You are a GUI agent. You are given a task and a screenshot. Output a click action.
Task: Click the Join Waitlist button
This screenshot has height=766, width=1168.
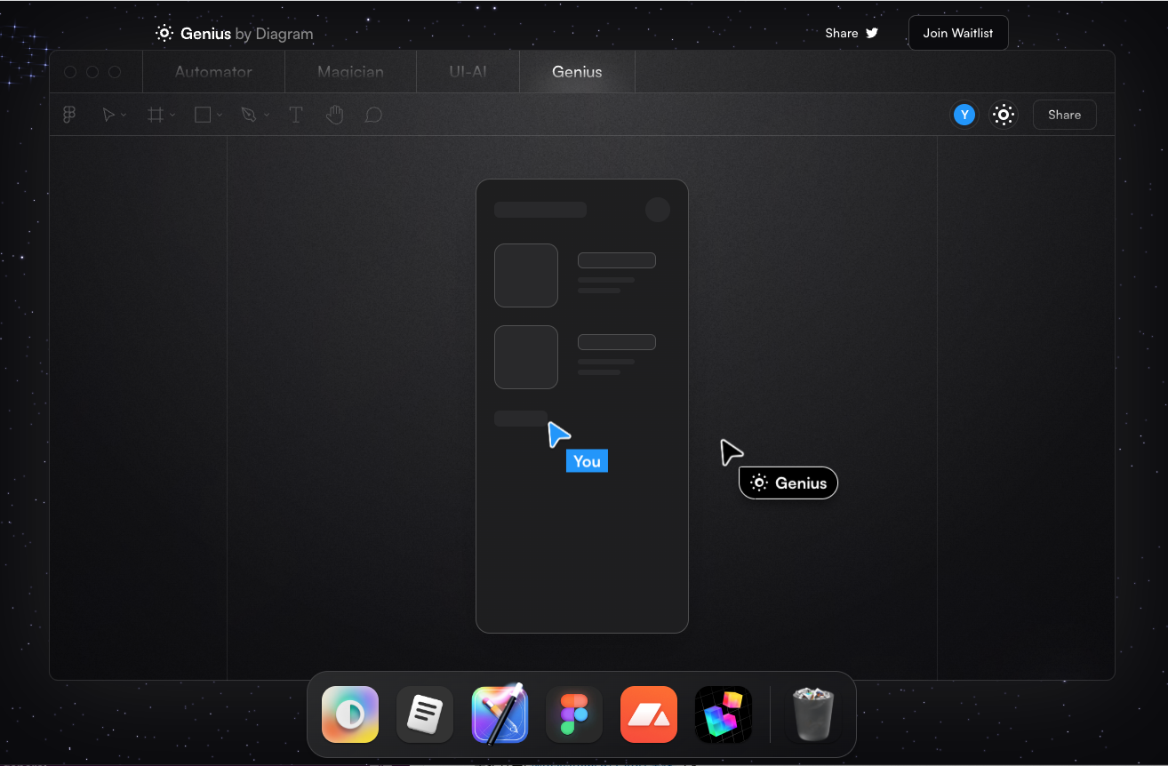958,33
